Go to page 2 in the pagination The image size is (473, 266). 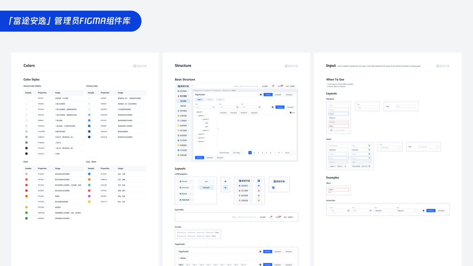click(254, 153)
